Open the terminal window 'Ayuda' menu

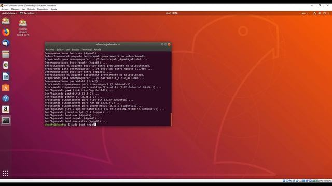(98, 50)
